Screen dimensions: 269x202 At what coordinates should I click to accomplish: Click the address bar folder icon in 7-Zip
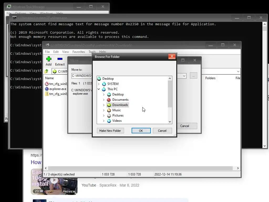(55, 71)
